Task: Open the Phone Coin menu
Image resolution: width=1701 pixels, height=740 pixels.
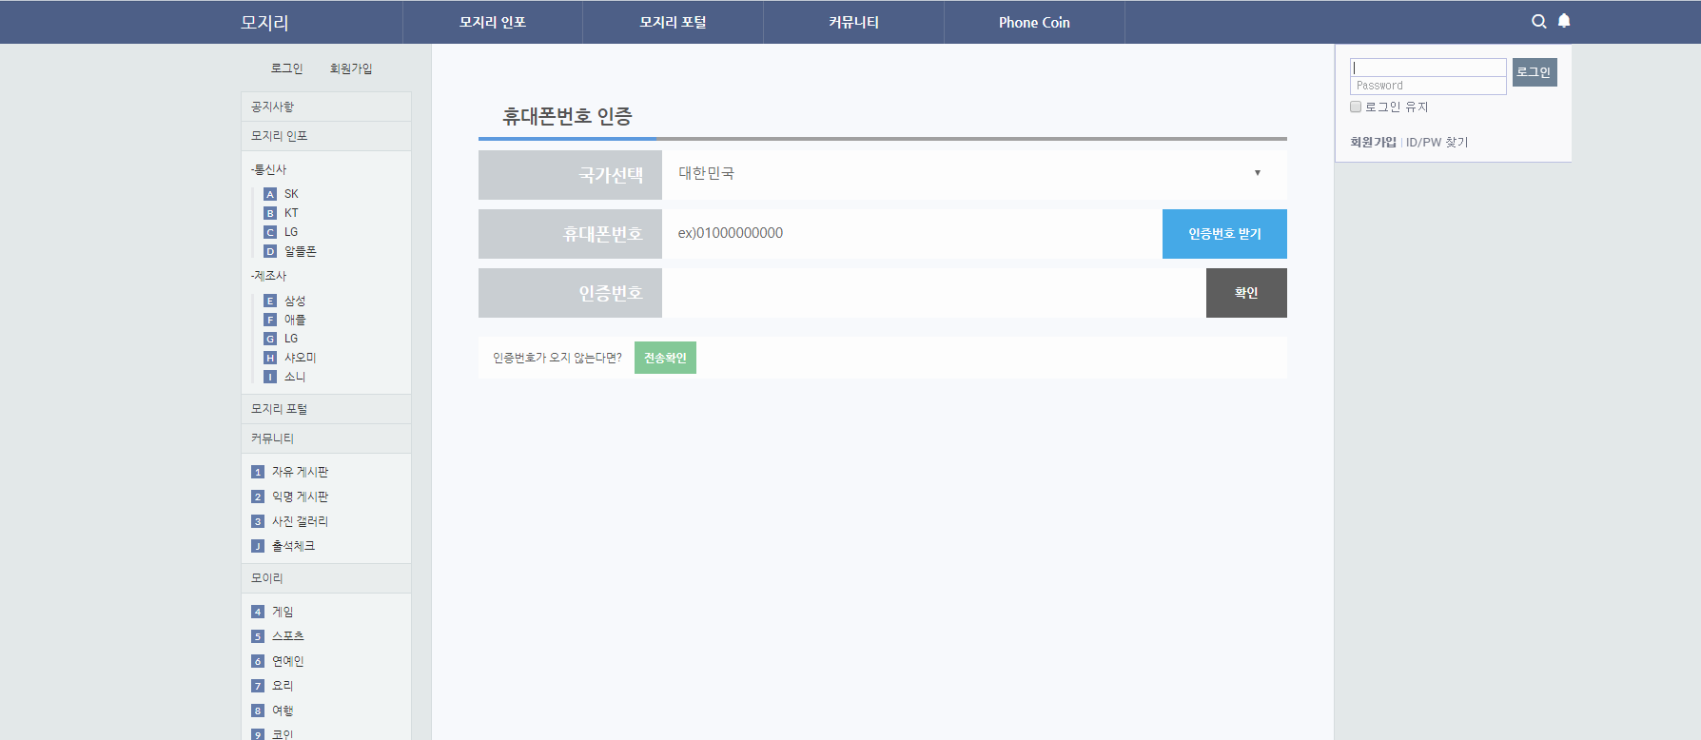Action: [1034, 22]
